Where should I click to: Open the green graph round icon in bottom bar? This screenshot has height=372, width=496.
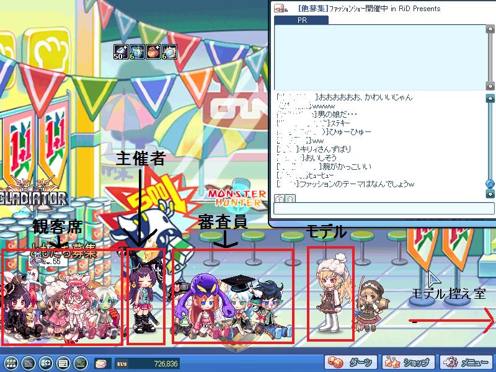(x=81, y=363)
